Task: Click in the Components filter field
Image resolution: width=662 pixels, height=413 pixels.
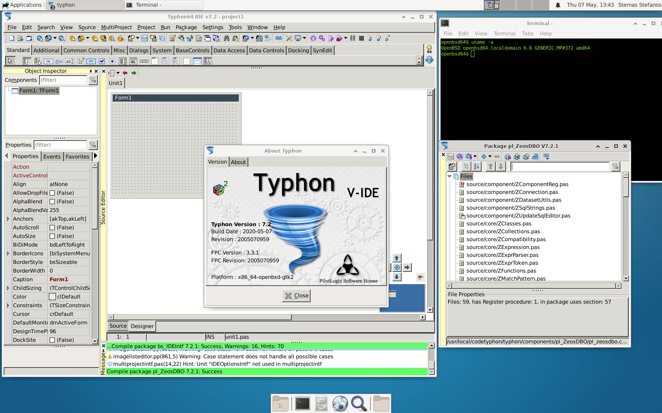Action: coord(63,80)
